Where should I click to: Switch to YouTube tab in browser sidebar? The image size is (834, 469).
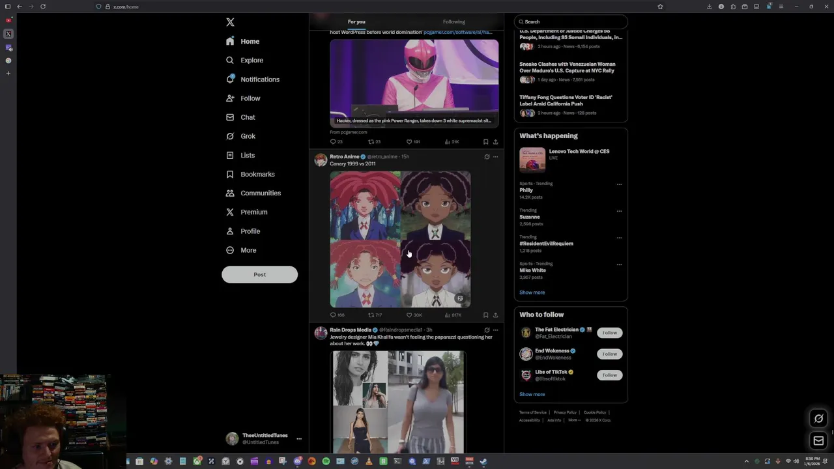click(x=8, y=21)
